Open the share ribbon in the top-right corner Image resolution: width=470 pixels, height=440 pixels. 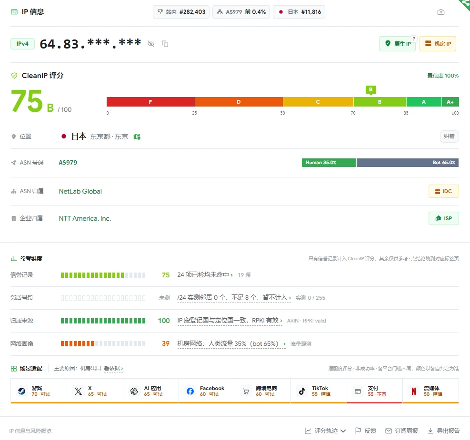(x=465, y=4)
